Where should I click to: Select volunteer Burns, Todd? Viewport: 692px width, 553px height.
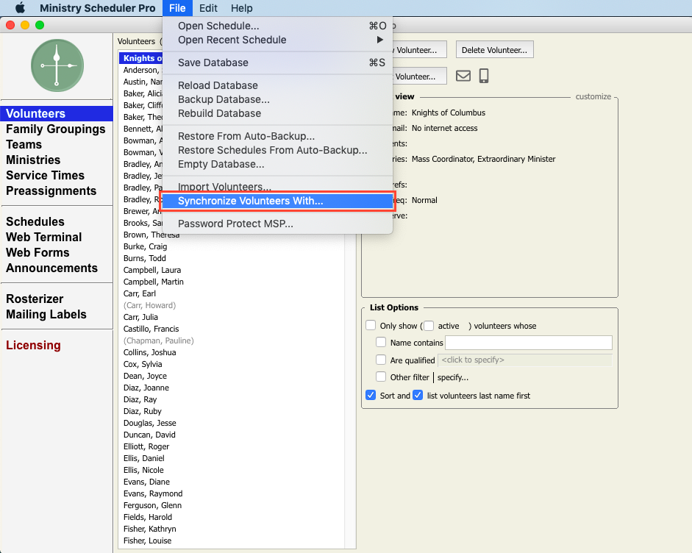(145, 258)
